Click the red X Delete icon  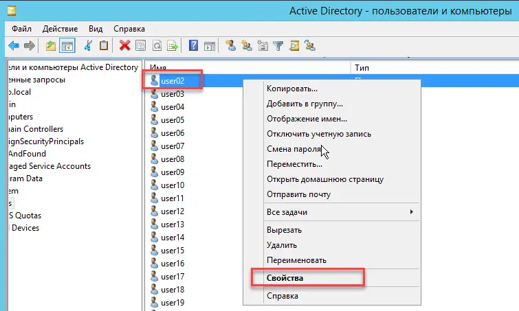coord(125,45)
